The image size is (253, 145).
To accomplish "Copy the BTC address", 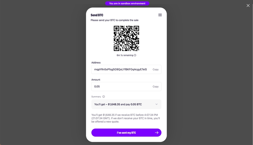I will [155, 69].
